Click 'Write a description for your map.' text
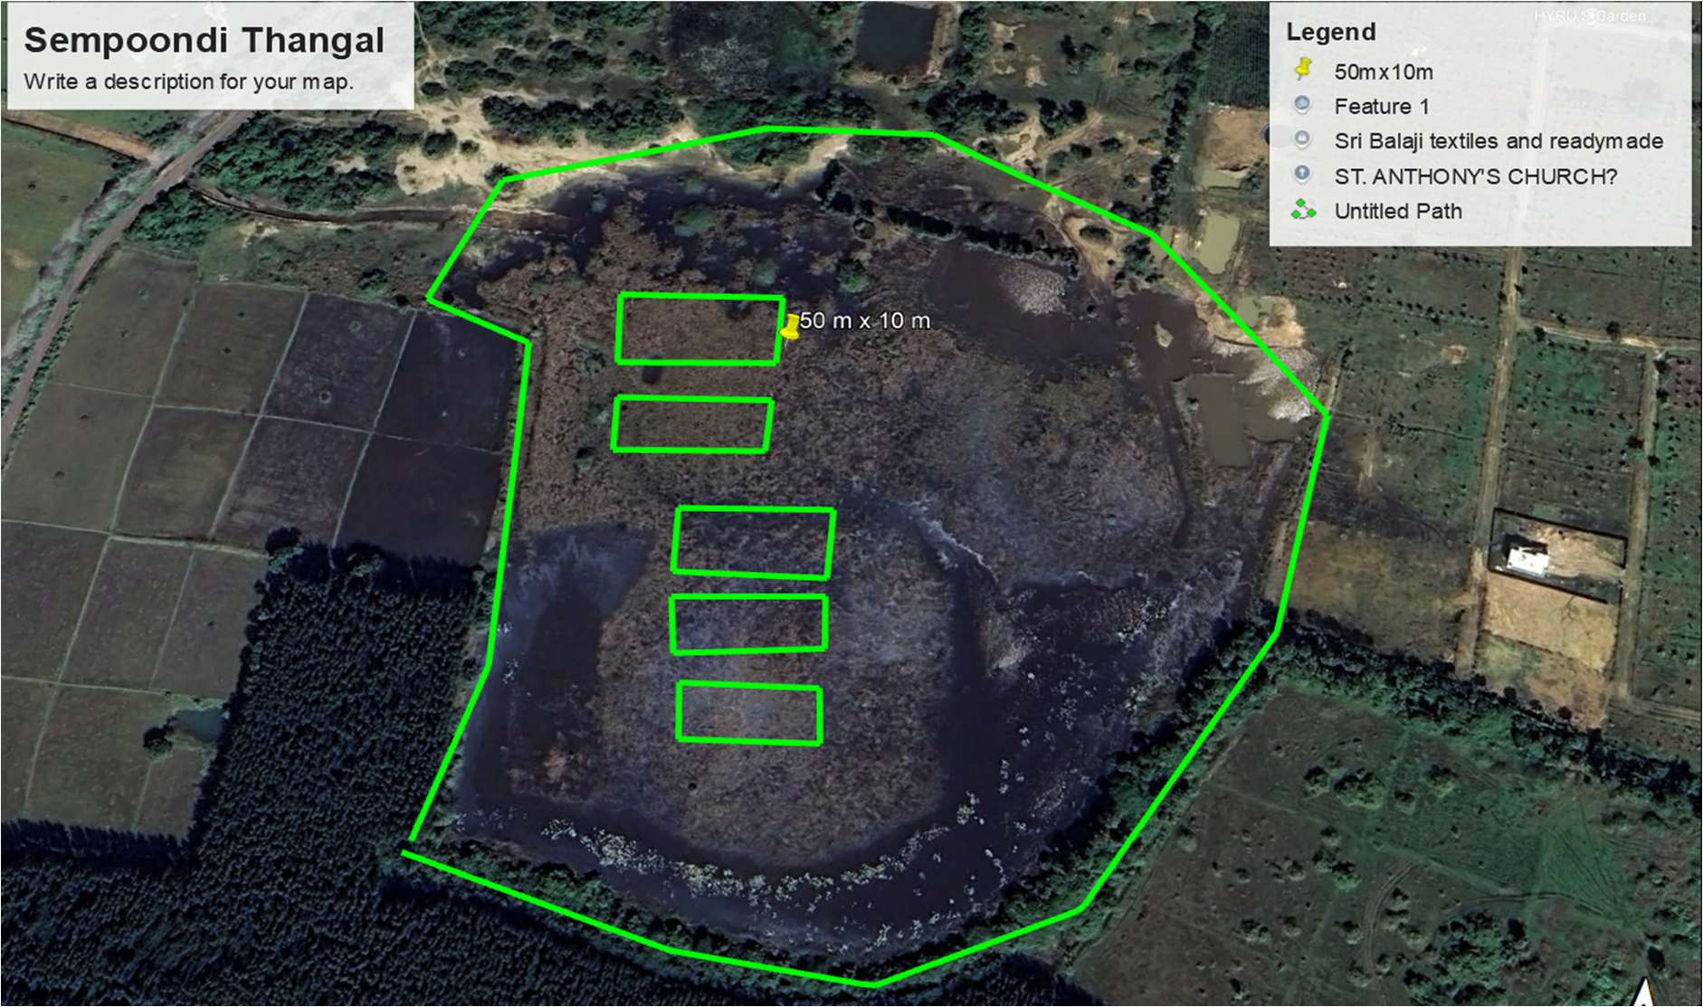Screen dimensions: 1703x1007 click(188, 81)
